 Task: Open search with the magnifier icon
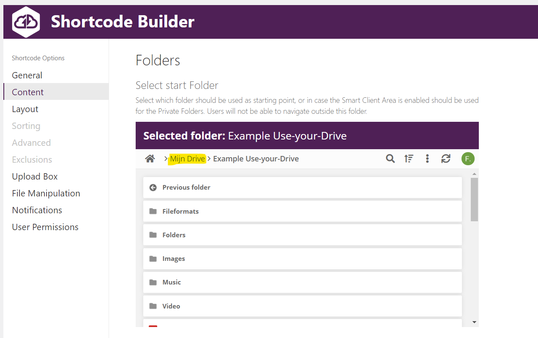390,159
